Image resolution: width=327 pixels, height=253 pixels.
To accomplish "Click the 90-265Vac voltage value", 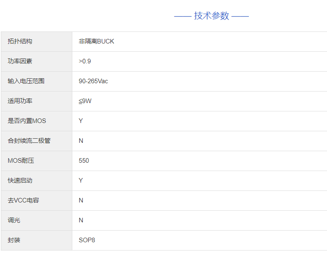I will (93, 81).
